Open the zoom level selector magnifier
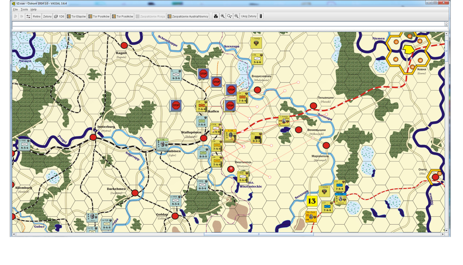The height and width of the screenshot is (265, 463). tap(230, 16)
